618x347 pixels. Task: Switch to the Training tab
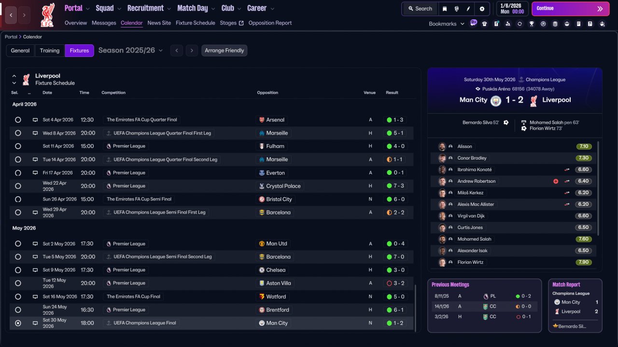point(50,51)
